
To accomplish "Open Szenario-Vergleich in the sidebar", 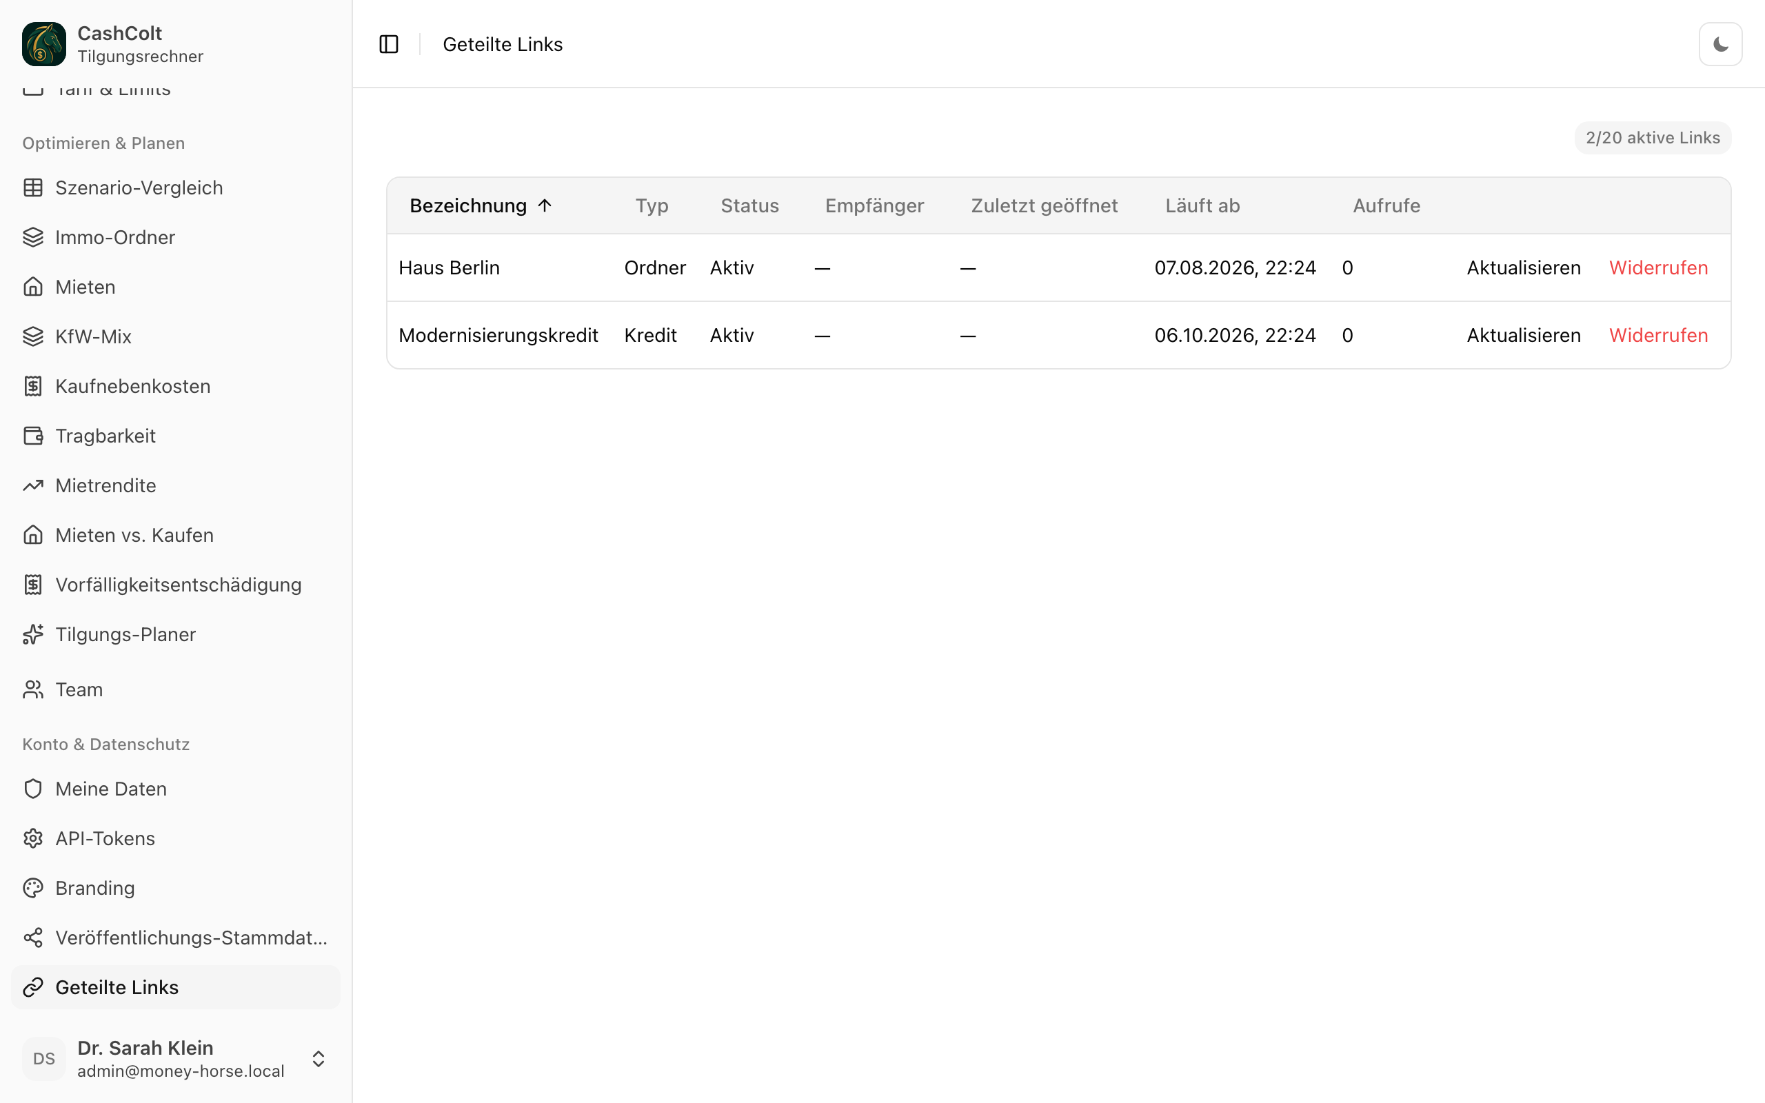I will point(176,188).
